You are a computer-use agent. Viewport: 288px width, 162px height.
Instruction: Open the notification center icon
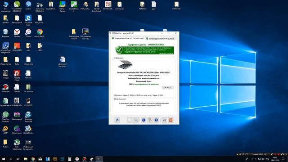[283, 159]
